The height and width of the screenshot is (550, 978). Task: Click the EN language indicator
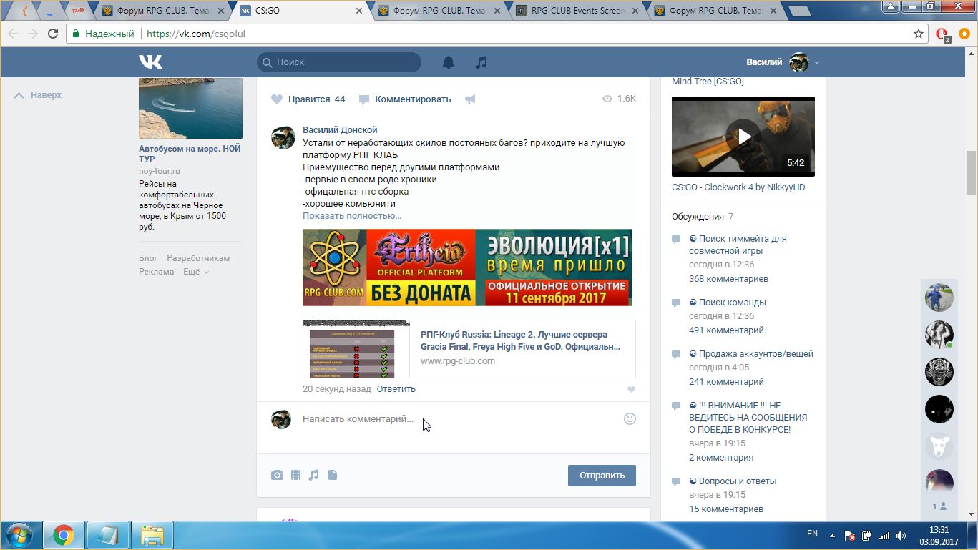pyautogui.click(x=812, y=534)
